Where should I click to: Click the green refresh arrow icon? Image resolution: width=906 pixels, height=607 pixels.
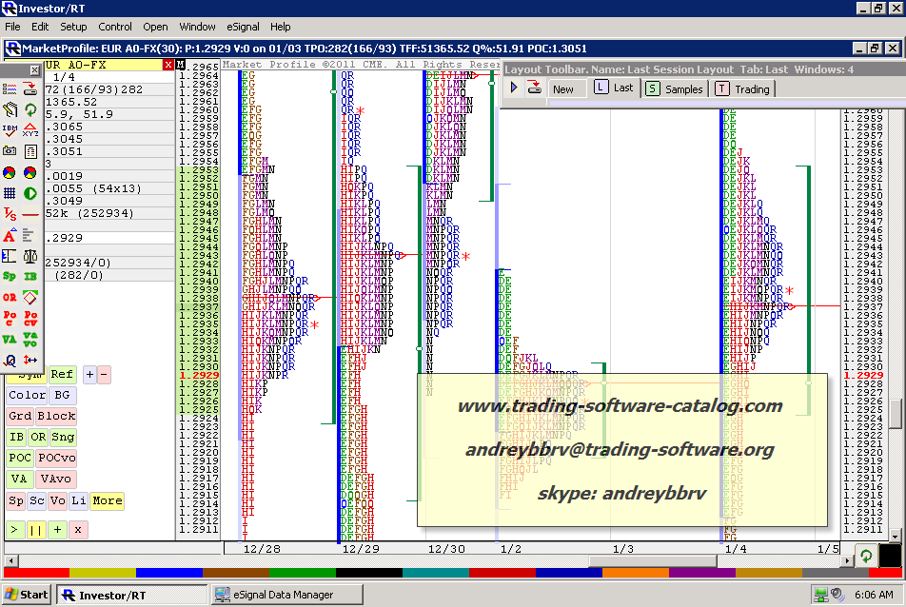point(30,108)
